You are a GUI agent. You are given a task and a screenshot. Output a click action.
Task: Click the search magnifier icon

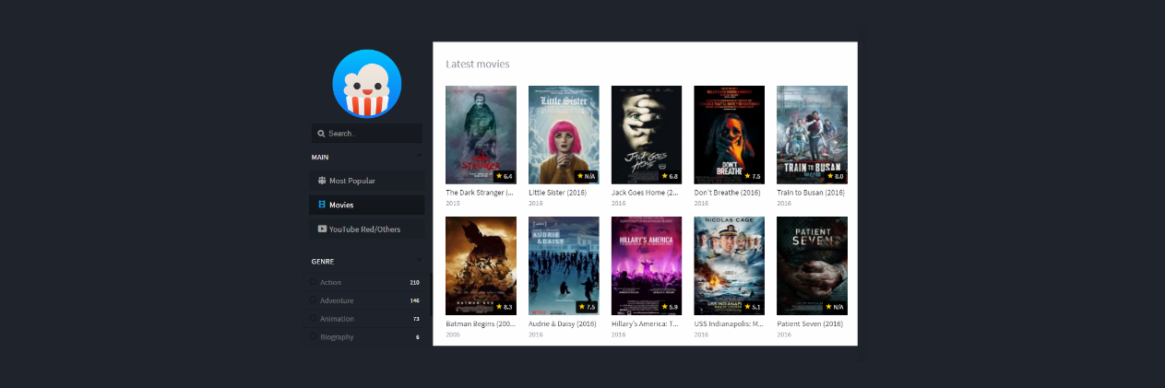[321, 134]
